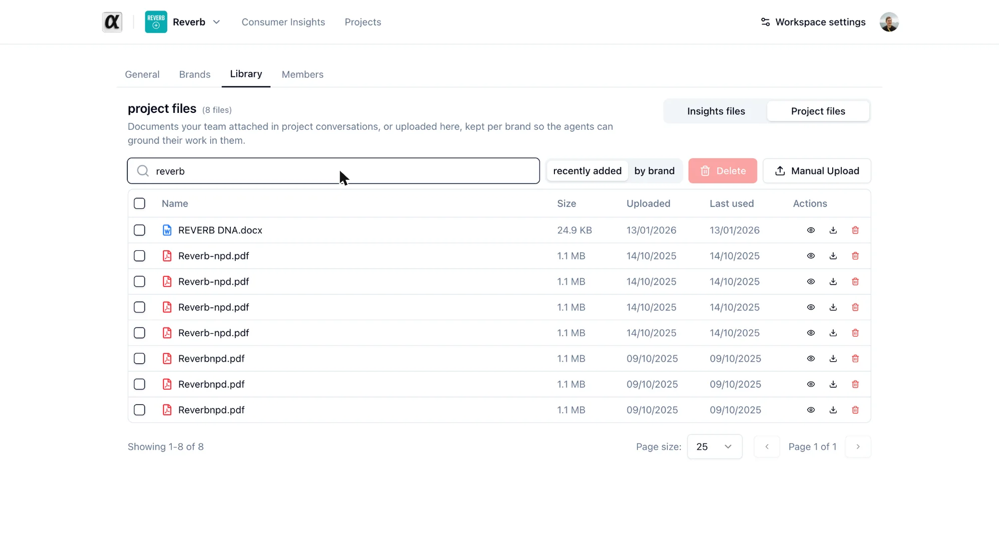This screenshot has width=999, height=558.
Task: Open the Brands tab
Action: pos(194,74)
